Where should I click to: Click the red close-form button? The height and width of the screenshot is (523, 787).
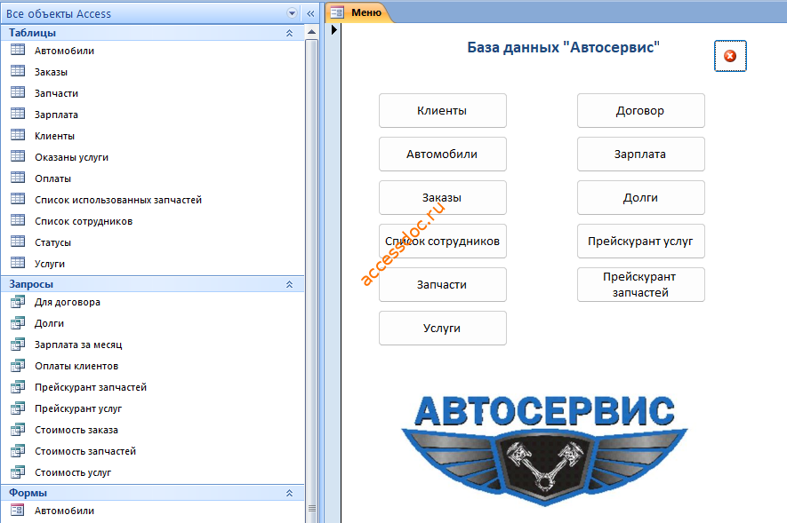[x=730, y=56]
